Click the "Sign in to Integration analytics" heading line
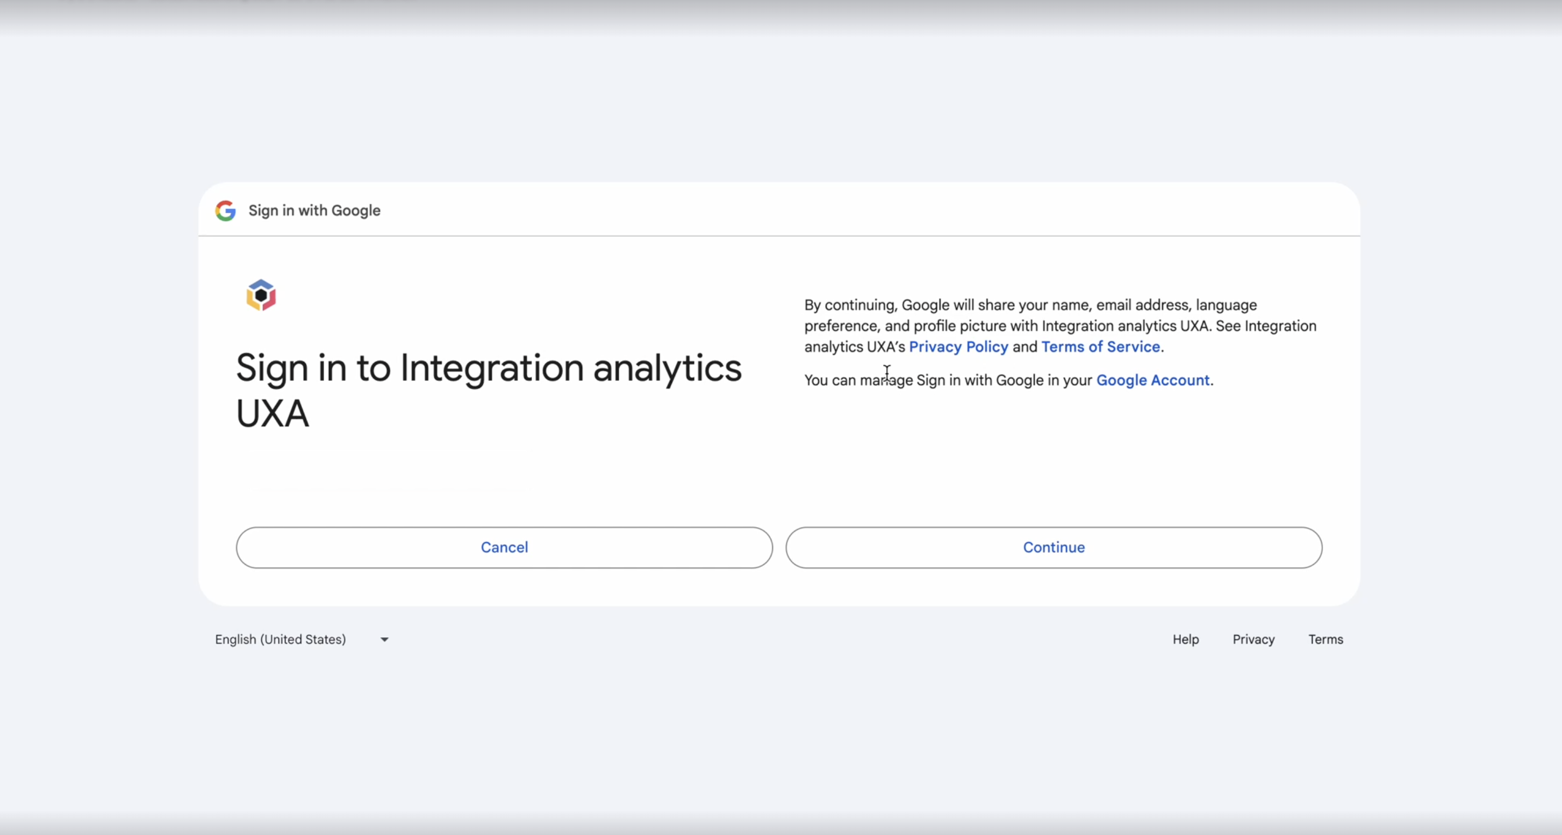This screenshot has width=1562, height=835. [x=489, y=369]
